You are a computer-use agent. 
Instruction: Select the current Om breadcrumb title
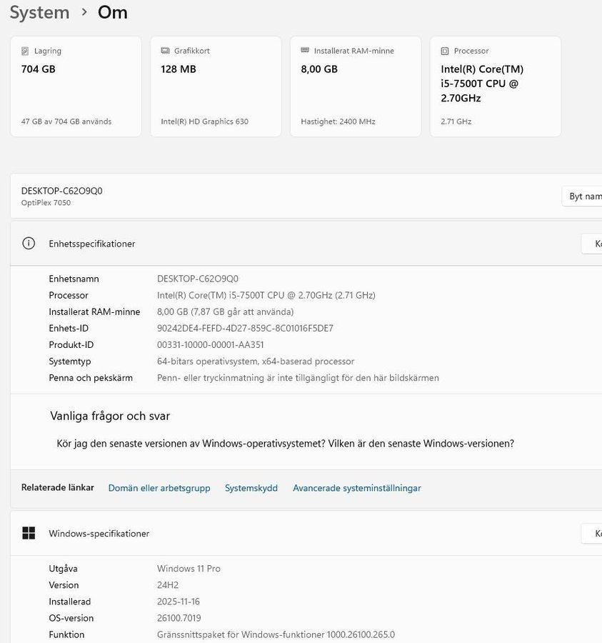point(113,12)
